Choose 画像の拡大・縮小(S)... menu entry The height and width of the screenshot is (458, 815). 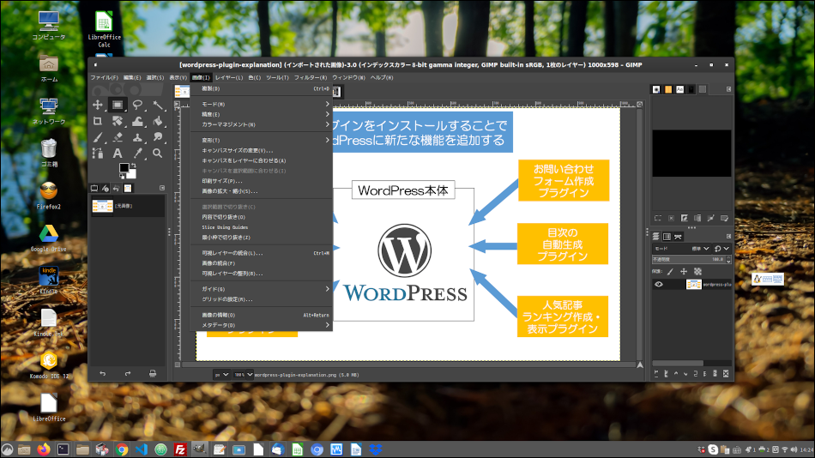262,191
